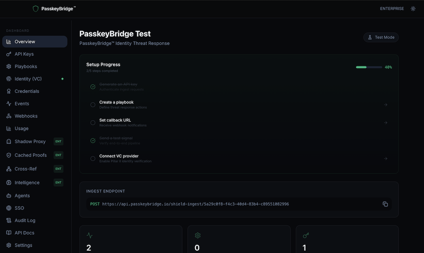Toggle the theme with the sun icon
The height and width of the screenshot is (253, 424).
(413, 8)
